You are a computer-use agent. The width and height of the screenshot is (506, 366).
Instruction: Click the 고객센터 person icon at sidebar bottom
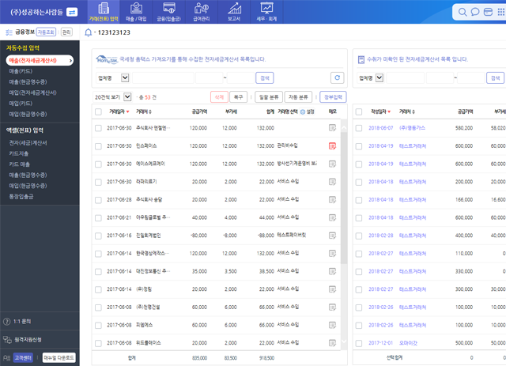click(x=6, y=357)
